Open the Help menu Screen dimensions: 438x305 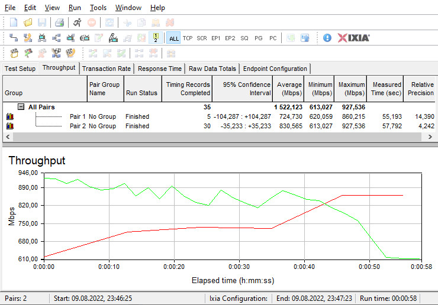[x=157, y=8]
